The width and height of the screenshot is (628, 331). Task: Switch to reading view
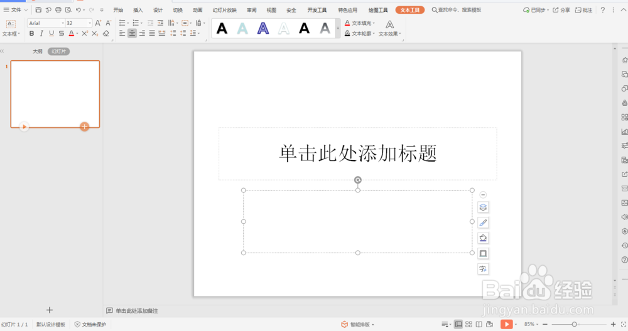tap(479, 324)
